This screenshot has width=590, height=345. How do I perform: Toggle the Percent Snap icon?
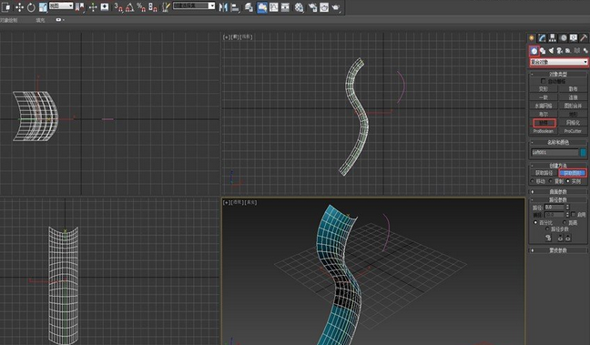[x=141, y=6]
